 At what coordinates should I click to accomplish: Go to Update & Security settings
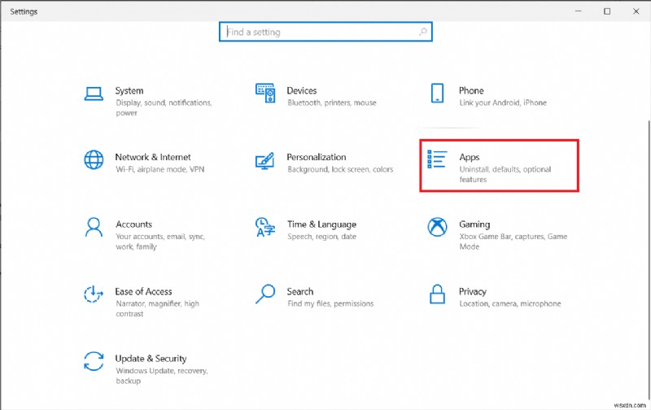[x=151, y=358]
